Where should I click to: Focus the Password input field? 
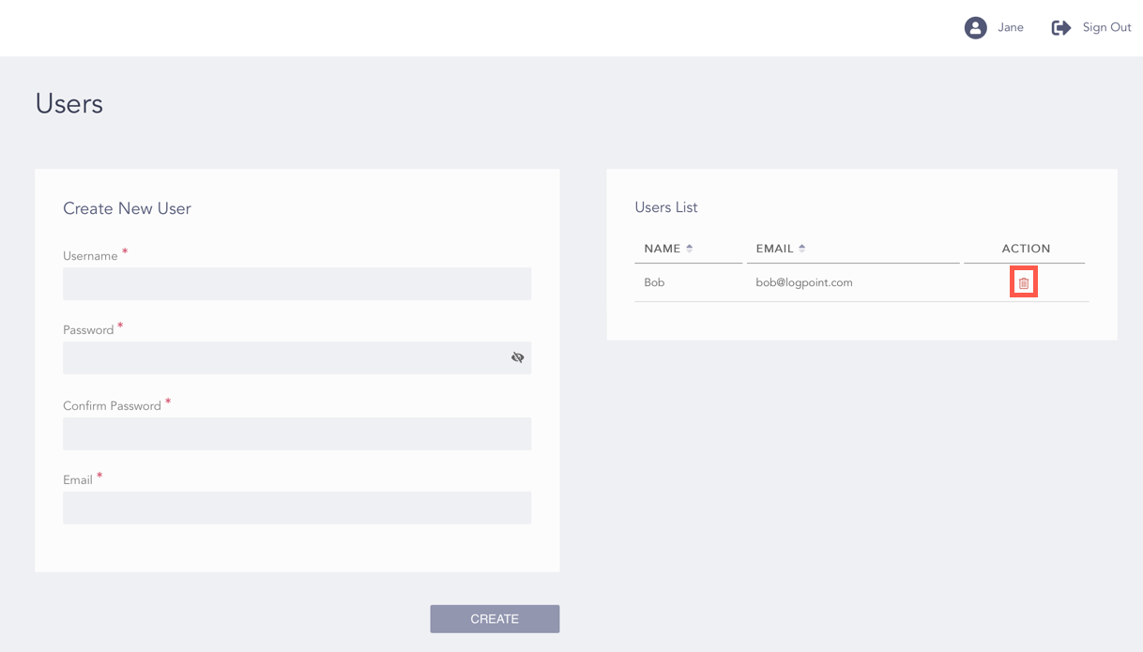pos(282,358)
